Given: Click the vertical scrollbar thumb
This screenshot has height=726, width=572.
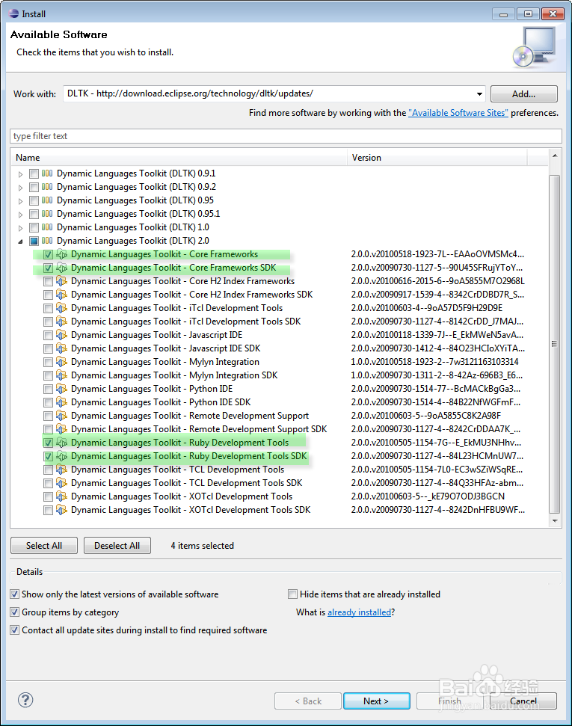Looking at the screenshot, I should tap(555, 344).
